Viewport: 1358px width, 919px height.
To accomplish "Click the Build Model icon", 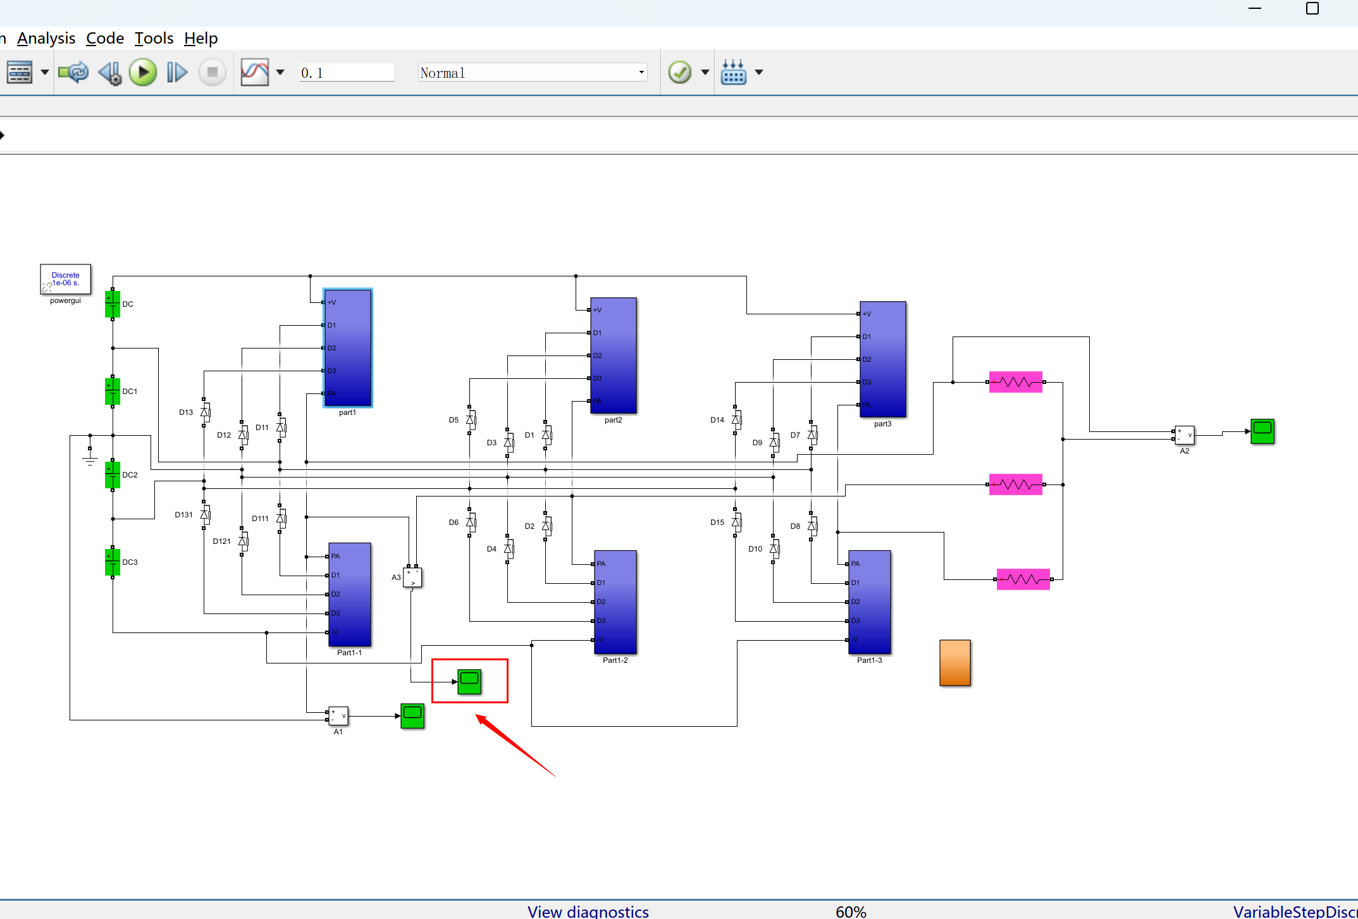I will (734, 73).
